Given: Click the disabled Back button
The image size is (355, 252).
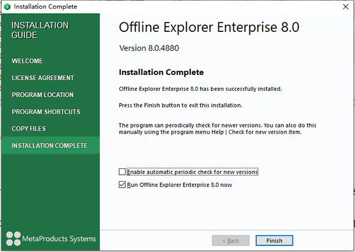Looking at the screenshot, I should (231, 240).
